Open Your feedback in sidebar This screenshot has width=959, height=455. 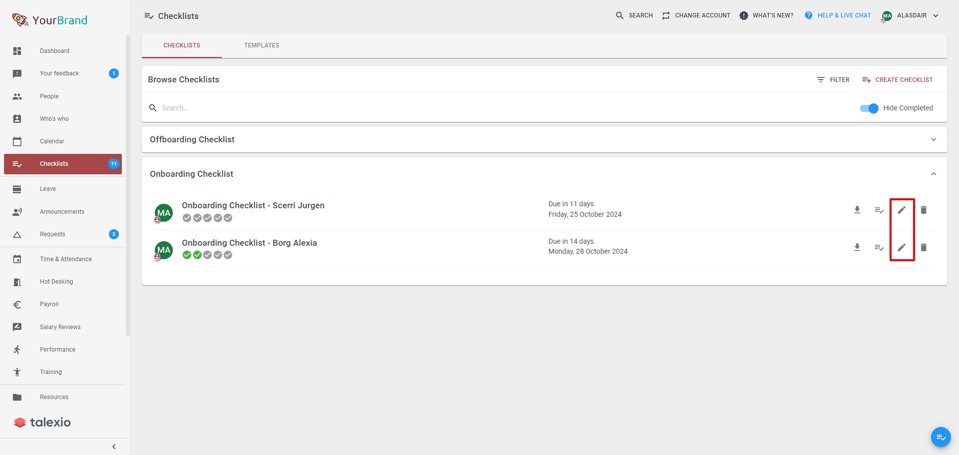pyautogui.click(x=63, y=73)
